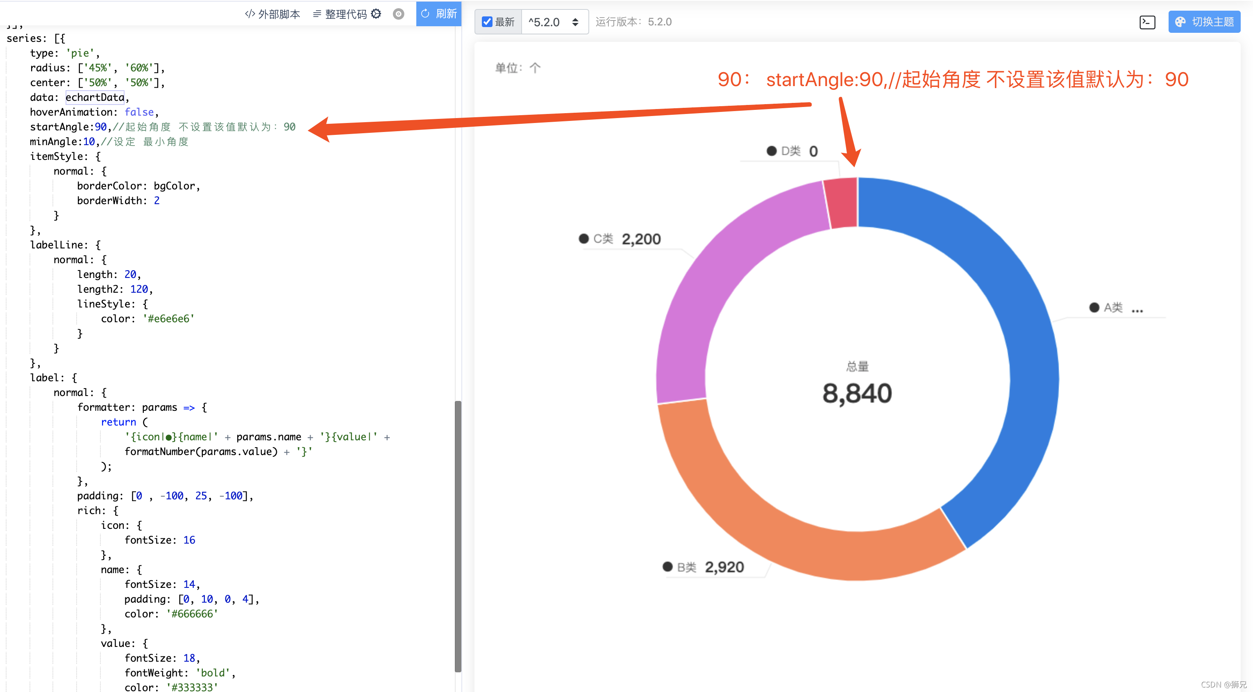This screenshot has height=692, width=1253.
Task: Open the settings gear in the editor toolbar
Action: (375, 14)
